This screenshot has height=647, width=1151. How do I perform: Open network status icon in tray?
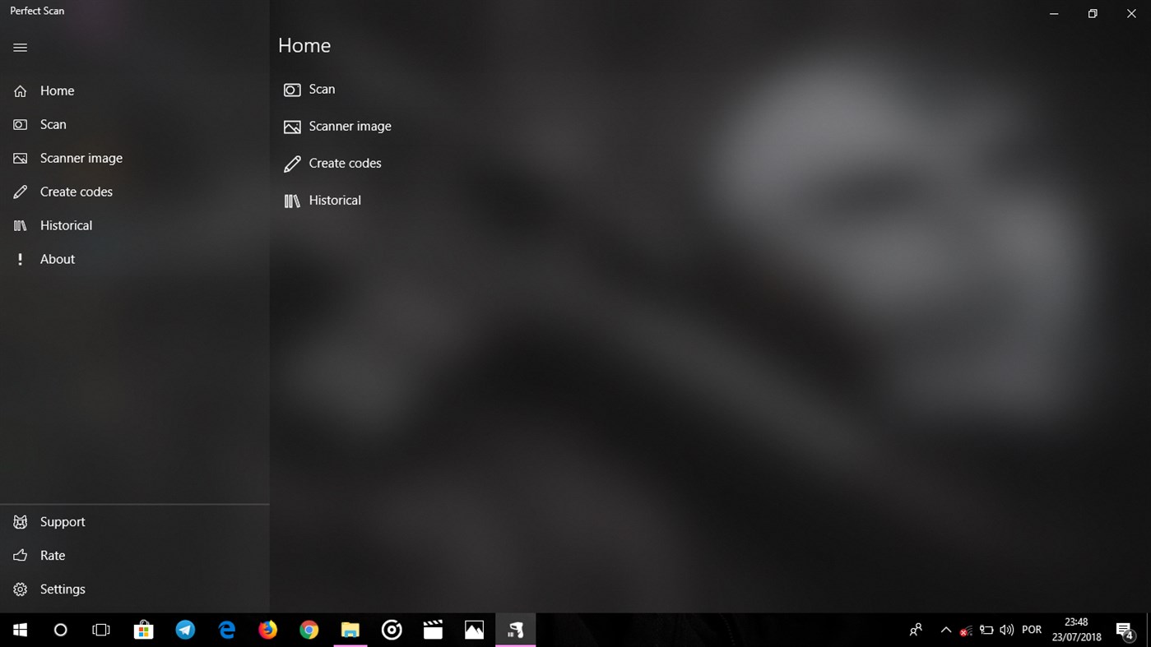point(966,631)
